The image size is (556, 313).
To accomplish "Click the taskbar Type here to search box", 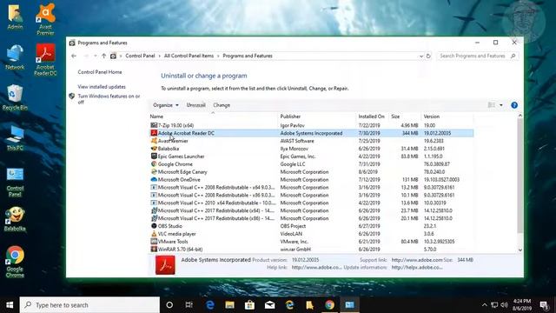I will [89, 305].
